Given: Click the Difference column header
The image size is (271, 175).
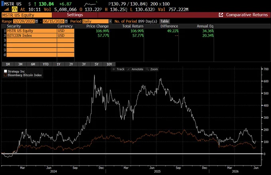Looking at the screenshot, I should [x=169, y=26].
